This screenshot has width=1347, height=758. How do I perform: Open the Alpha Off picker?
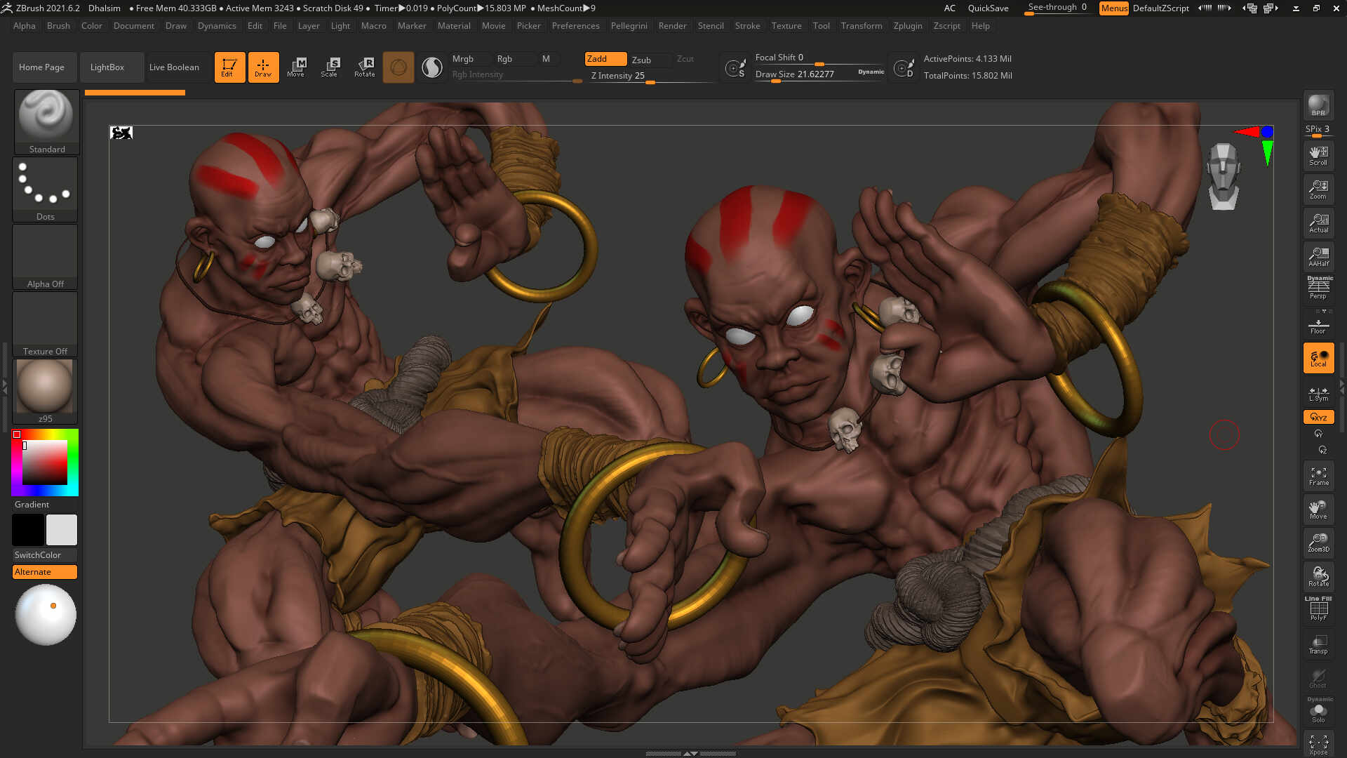(x=45, y=257)
